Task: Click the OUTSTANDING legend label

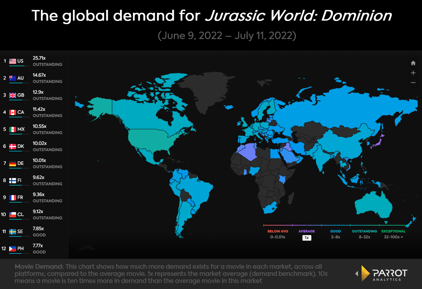Action: (364, 231)
